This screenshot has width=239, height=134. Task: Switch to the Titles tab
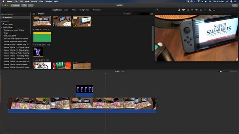(74, 10)
